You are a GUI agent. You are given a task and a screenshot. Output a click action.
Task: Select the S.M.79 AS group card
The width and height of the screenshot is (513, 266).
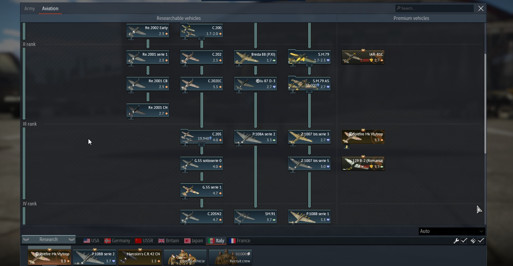309,84
